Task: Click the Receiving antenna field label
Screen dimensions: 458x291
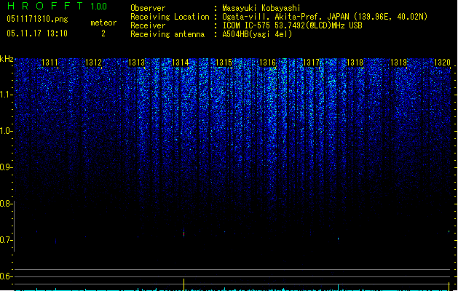Action: coord(167,34)
